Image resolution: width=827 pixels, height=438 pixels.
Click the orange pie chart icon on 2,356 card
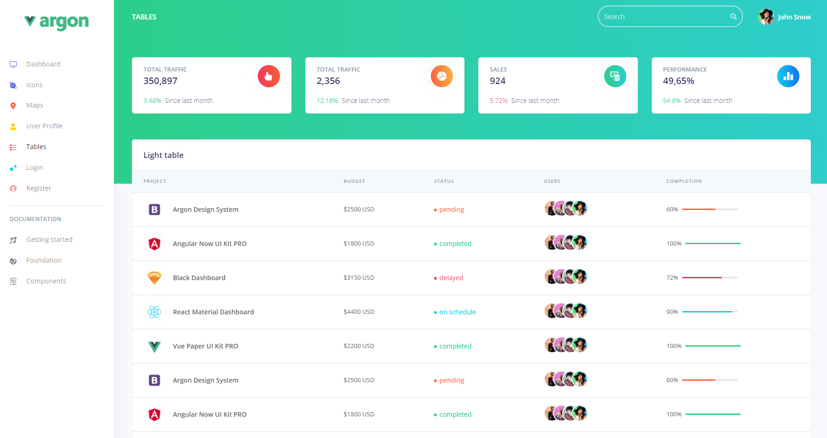pos(442,76)
